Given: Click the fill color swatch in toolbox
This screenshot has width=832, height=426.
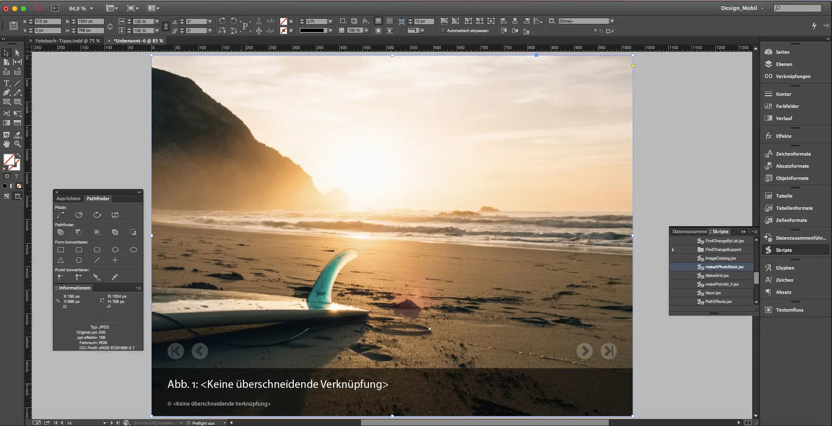Looking at the screenshot, I should tap(9, 159).
